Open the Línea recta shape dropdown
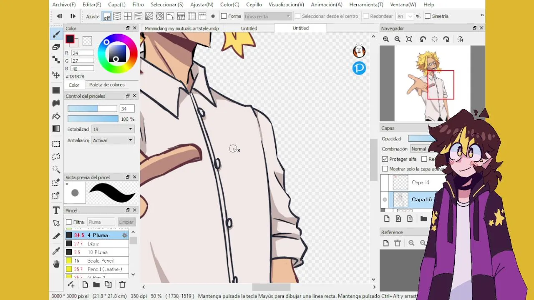The image size is (534, 300). pyautogui.click(x=267, y=16)
